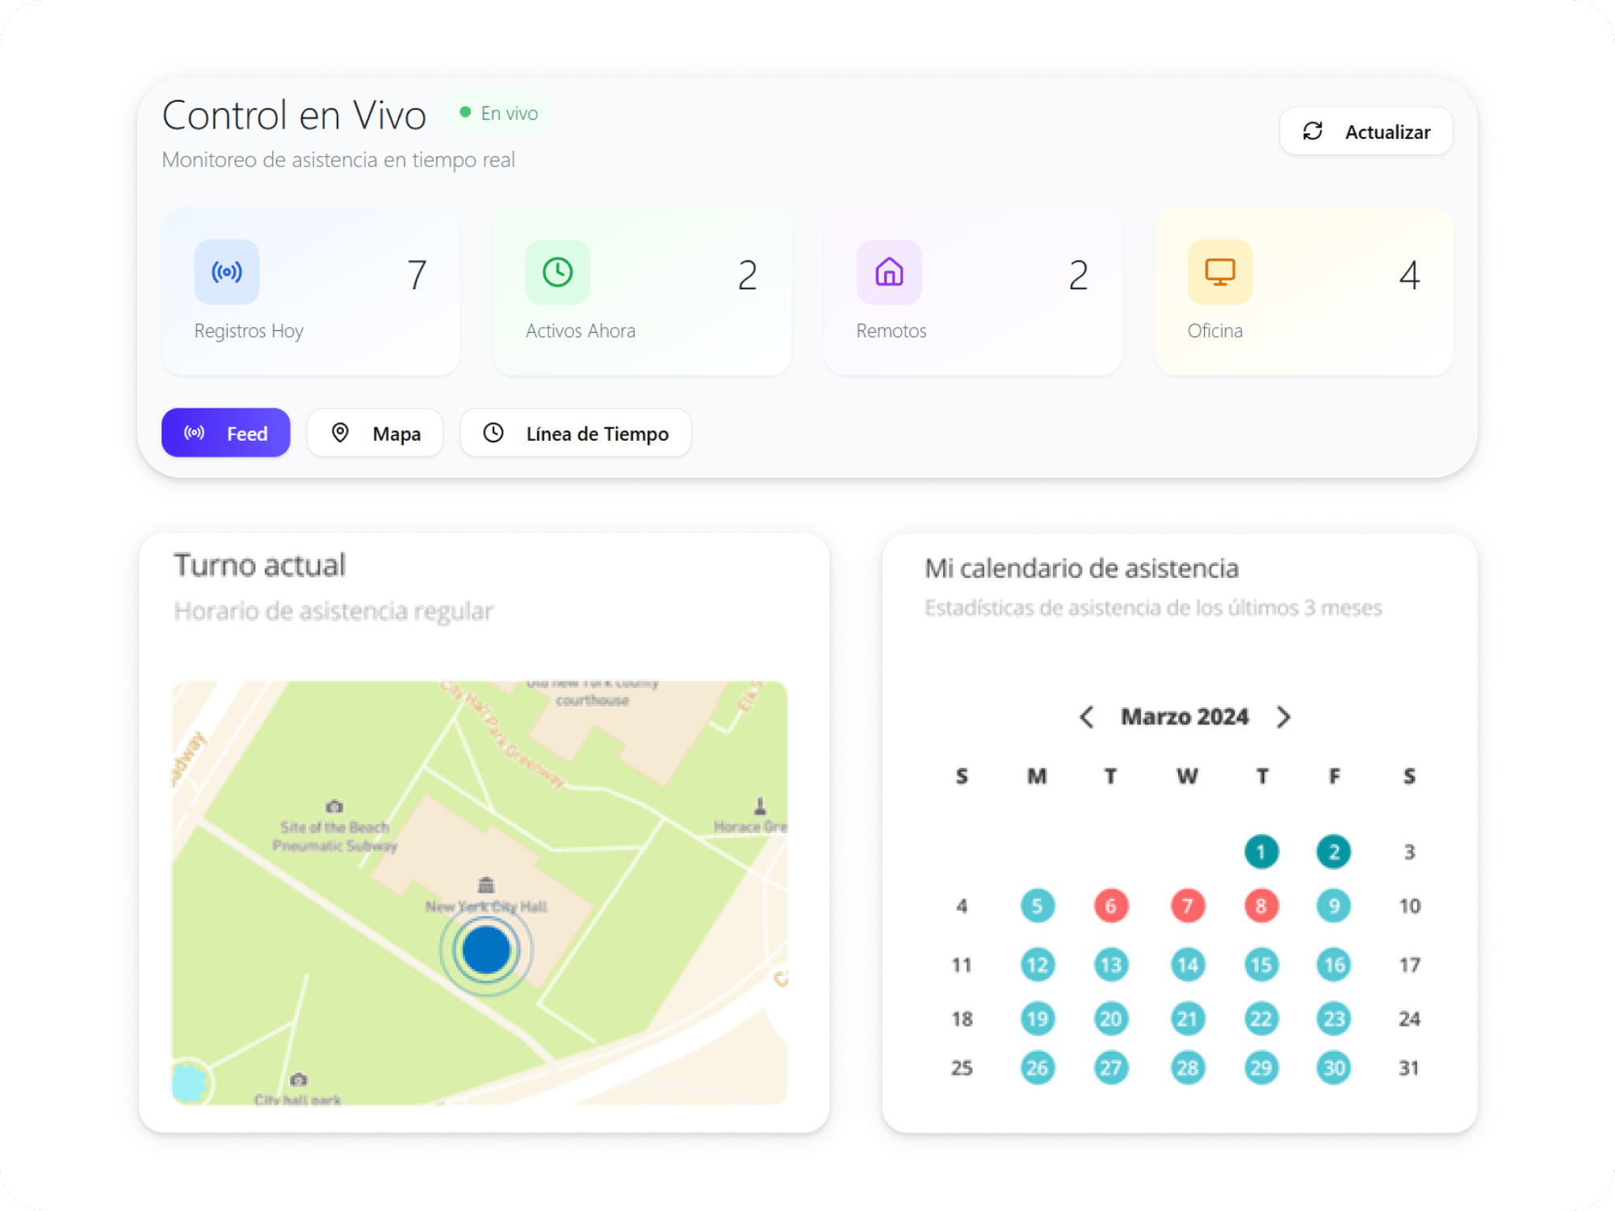Click the monitor icon on Oficina card
This screenshot has height=1211, width=1615.
pos(1219,273)
